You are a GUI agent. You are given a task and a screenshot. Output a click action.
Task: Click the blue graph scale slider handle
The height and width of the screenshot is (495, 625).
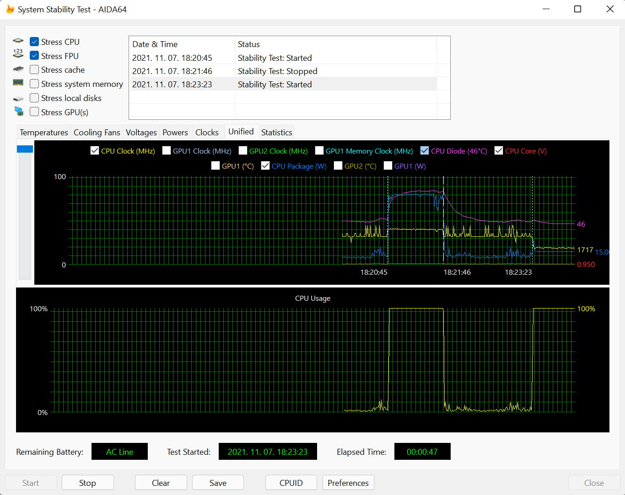(x=25, y=149)
